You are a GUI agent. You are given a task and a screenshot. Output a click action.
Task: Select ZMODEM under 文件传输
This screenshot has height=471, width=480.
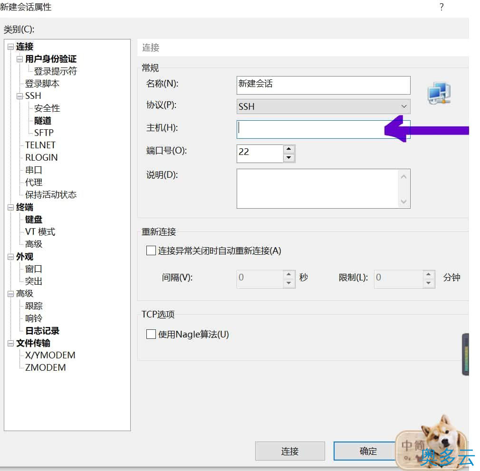pos(45,367)
